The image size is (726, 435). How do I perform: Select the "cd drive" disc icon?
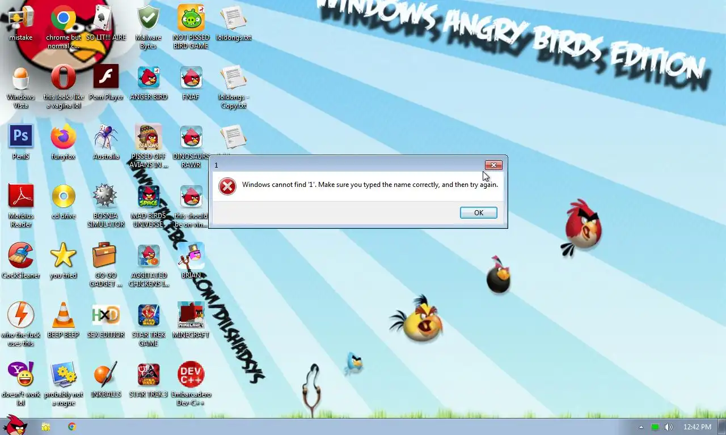pos(64,202)
